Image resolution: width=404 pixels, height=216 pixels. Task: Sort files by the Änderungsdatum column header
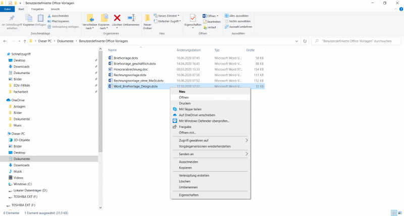[189, 50]
